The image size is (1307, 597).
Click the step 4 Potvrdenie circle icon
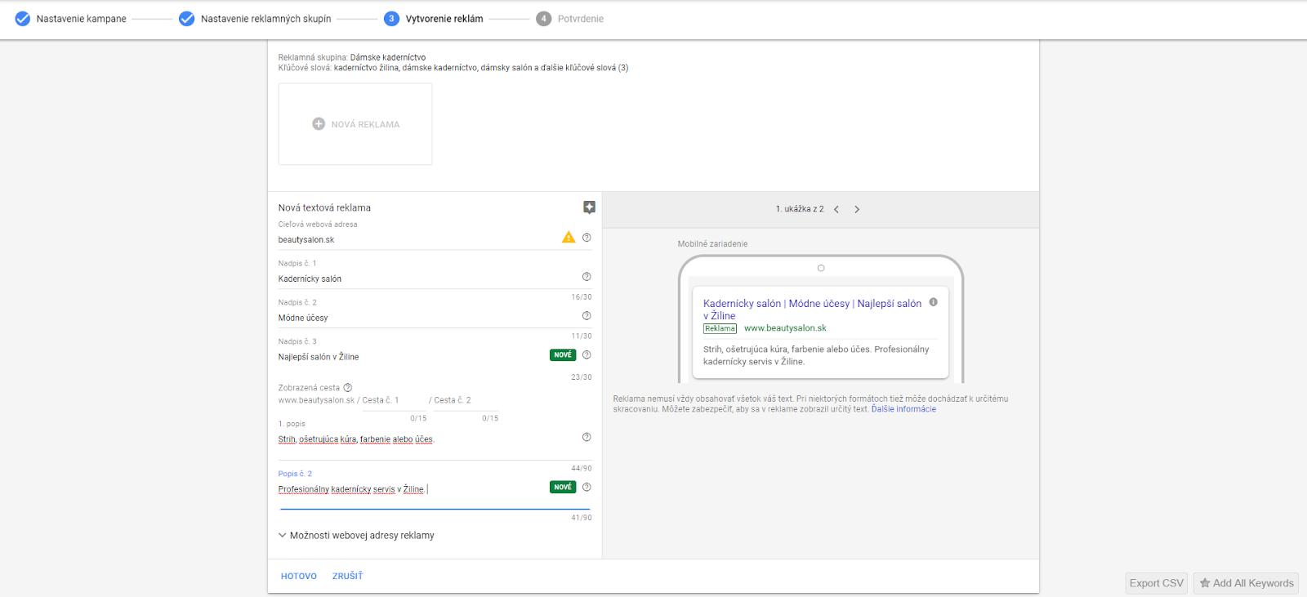tap(544, 19)
